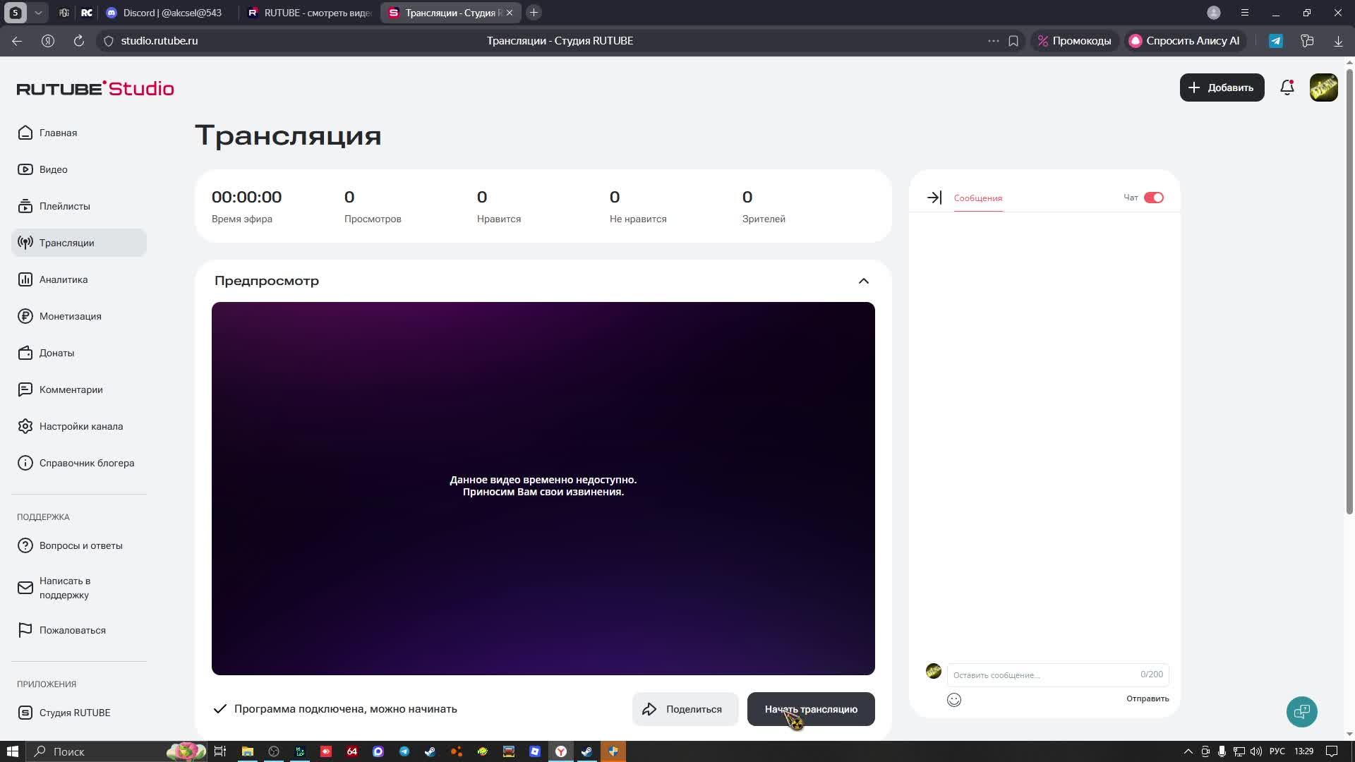The height and width of the screenshot is (762, 1355).
Task: Open the emoji picker in chat
Action: [x=954, y=699]
